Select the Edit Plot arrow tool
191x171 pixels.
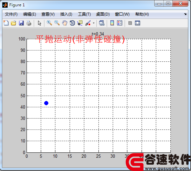click(x=39, y=23)
